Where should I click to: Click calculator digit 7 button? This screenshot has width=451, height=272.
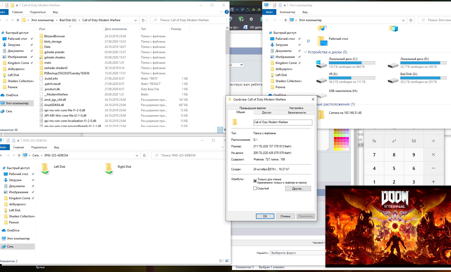pos(374,155)
